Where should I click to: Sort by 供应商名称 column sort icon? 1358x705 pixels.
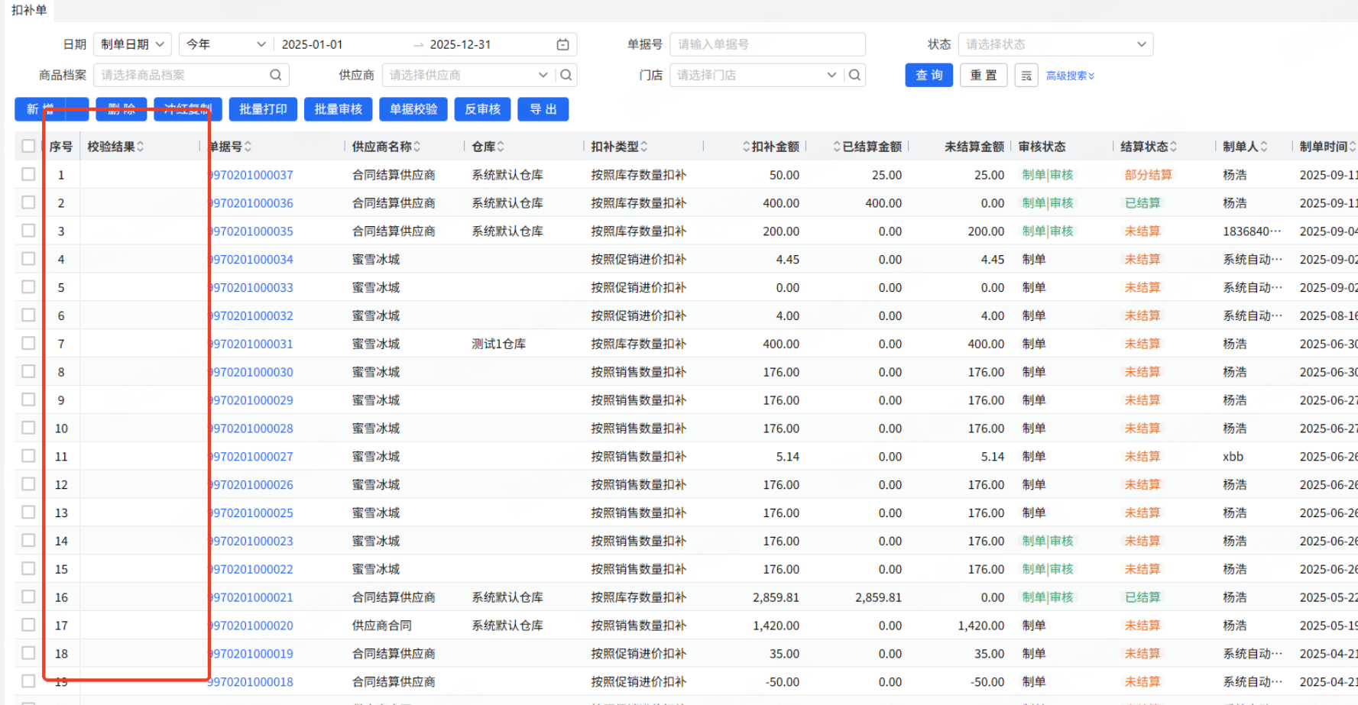tap(417, 147)
